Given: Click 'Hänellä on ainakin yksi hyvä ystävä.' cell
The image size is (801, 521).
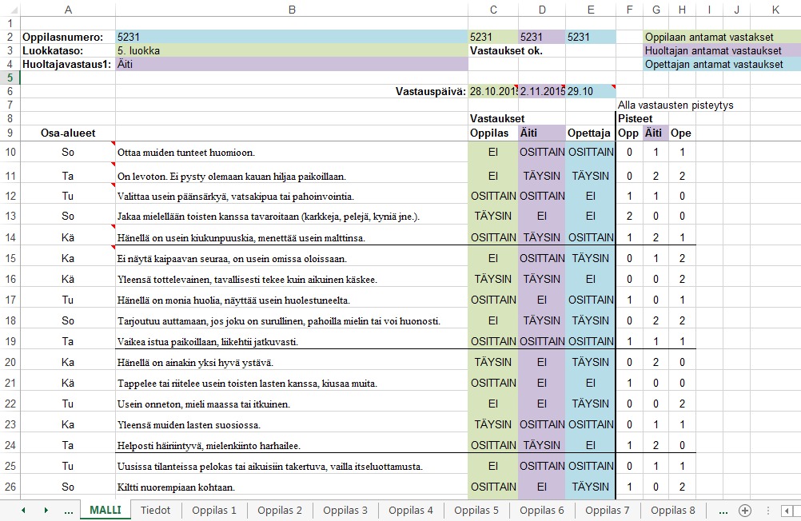Looking at the screenshot, I should 292,362.
